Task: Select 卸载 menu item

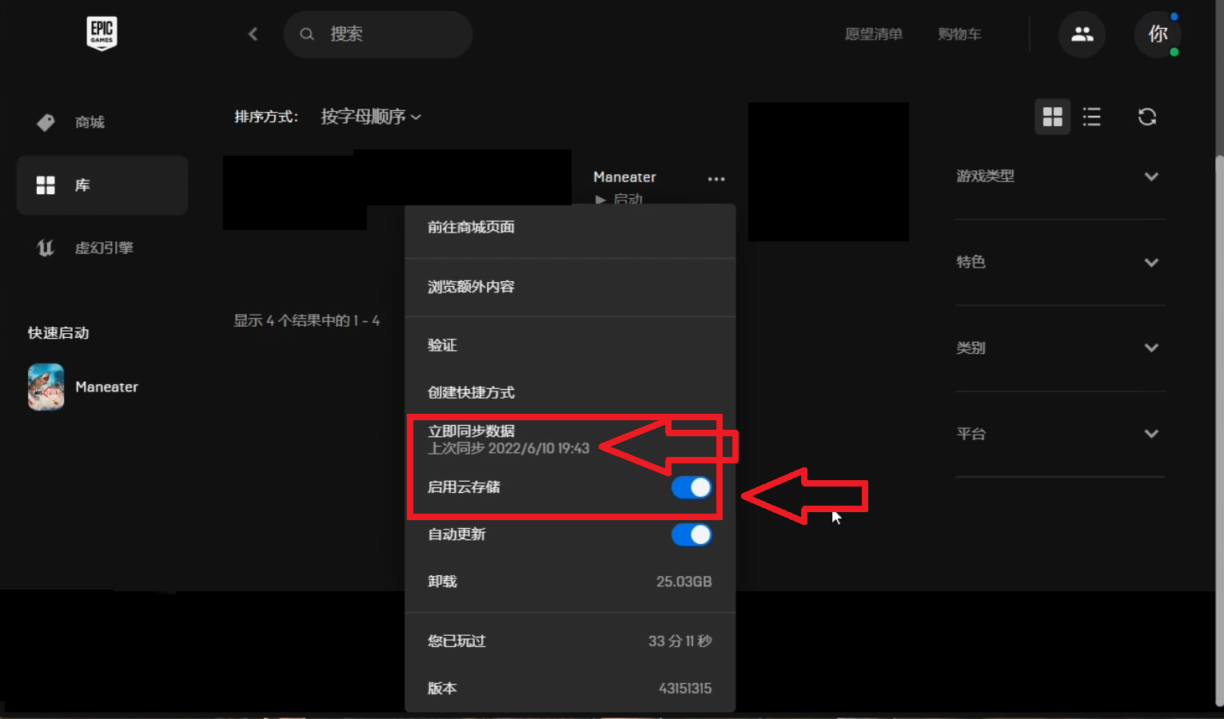Action: 570,582
